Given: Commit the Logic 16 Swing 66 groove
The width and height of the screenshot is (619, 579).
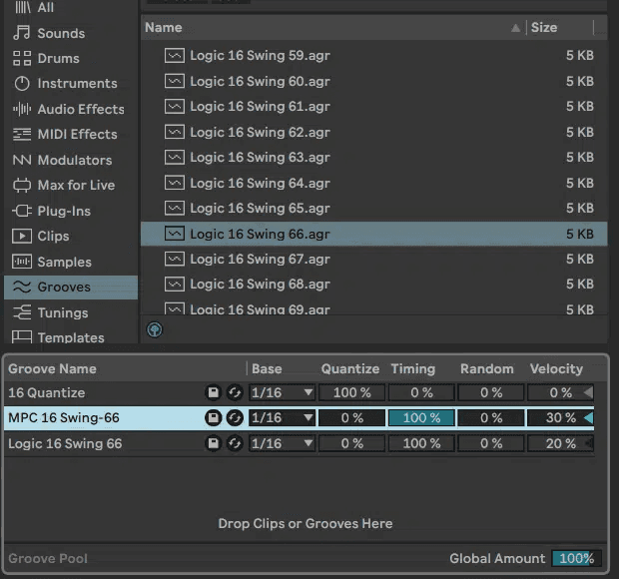Looking at the screenshot, I should point(235,443).
